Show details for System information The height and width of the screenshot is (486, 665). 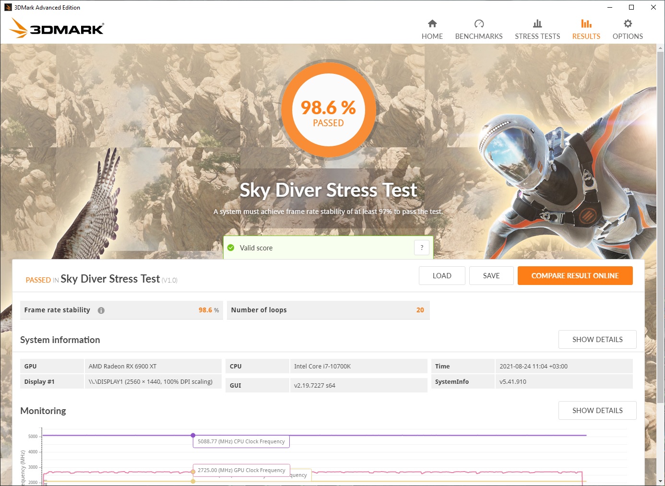(597, 340)
